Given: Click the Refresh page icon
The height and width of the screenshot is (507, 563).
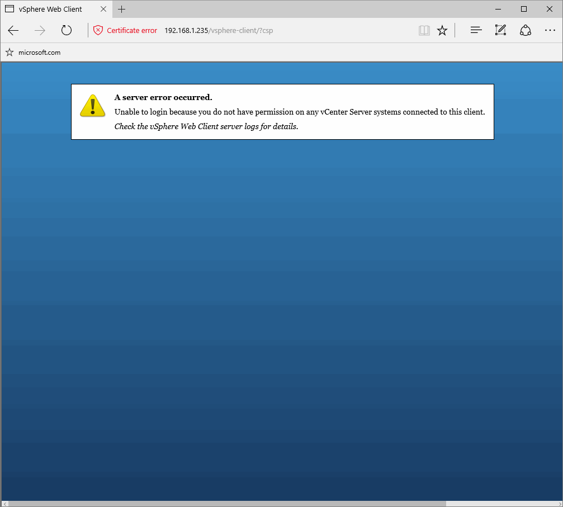Looking at the screenshot, I should [67, 30].
